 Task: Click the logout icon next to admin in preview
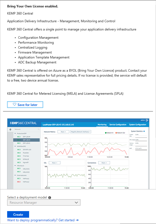[x=147, y=120]
